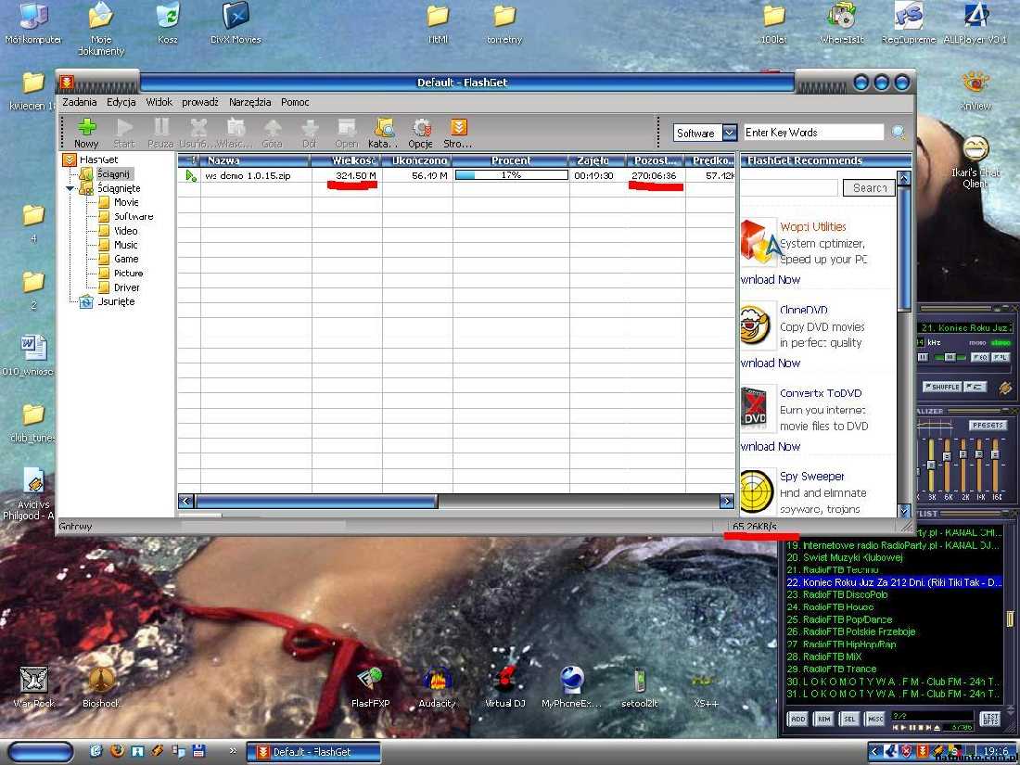This screenshot has width=1020, height=765.
Task: Open the Widok menu
Action: tap(159, 102)
